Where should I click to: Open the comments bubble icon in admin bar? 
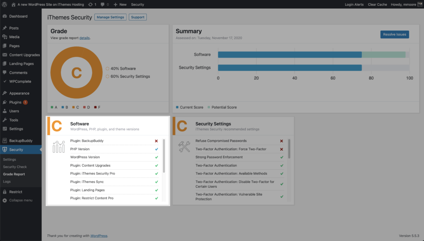coord(103,5)
